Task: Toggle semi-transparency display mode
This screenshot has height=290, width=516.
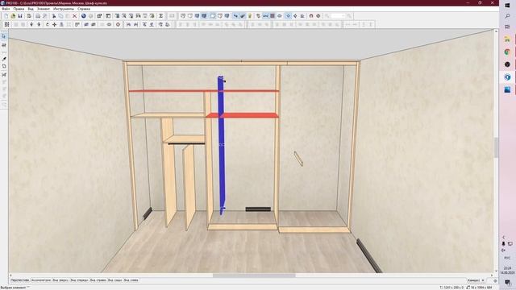Action: pyautogui.click(x=220, y=16)
